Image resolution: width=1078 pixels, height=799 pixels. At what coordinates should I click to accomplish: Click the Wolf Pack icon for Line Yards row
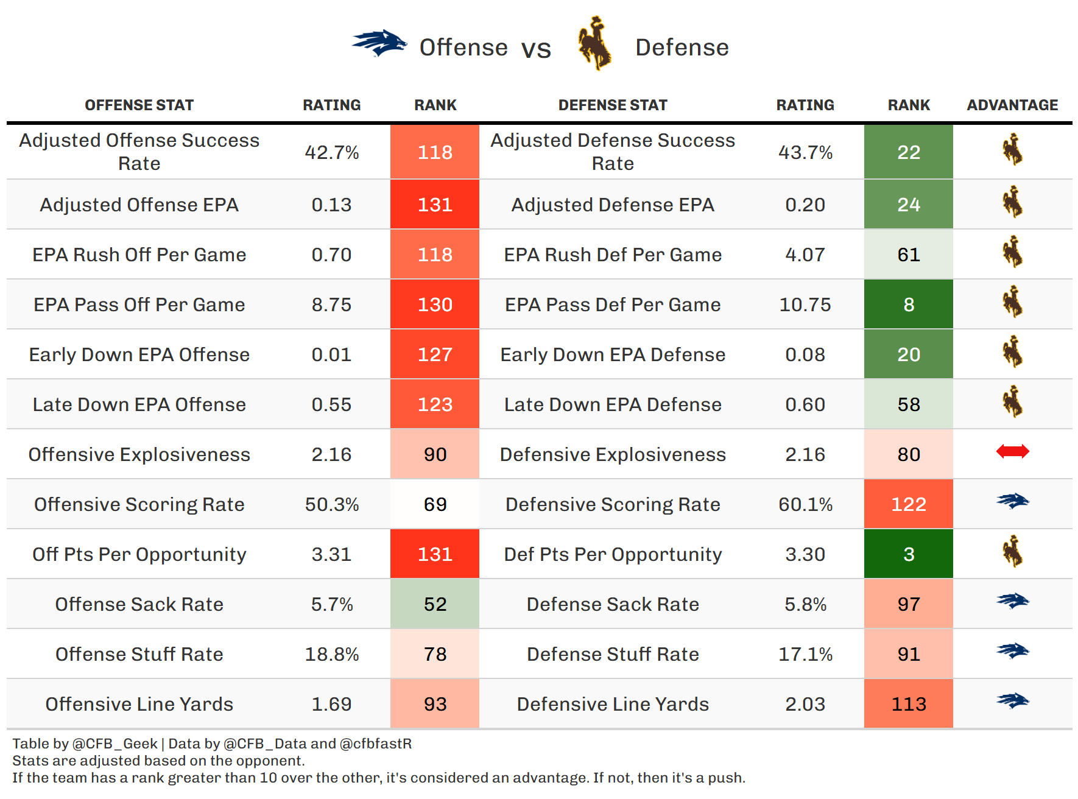click(x=1012, y=701)
